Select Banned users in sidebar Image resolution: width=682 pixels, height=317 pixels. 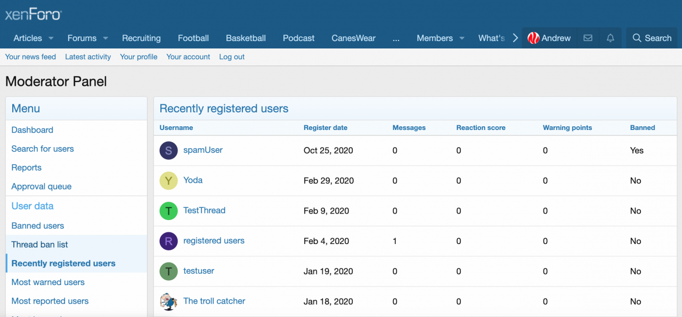tap(38, 225)
